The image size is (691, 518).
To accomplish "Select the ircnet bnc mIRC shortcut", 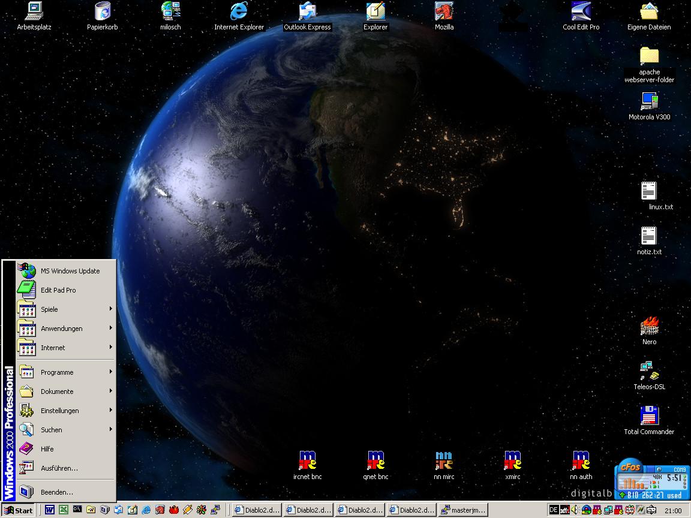I will 307,466.
